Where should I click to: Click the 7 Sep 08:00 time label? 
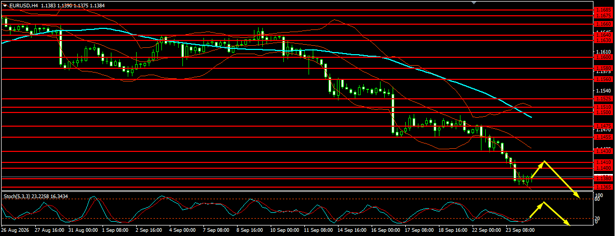(x=217, y=231)
